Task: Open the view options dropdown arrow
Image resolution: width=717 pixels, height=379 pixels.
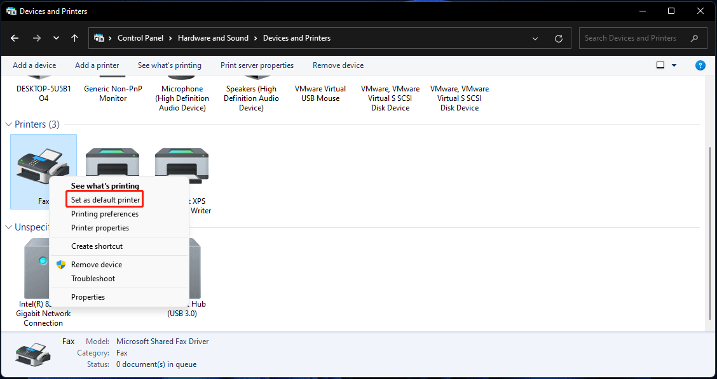Action: tap(674, 65)
